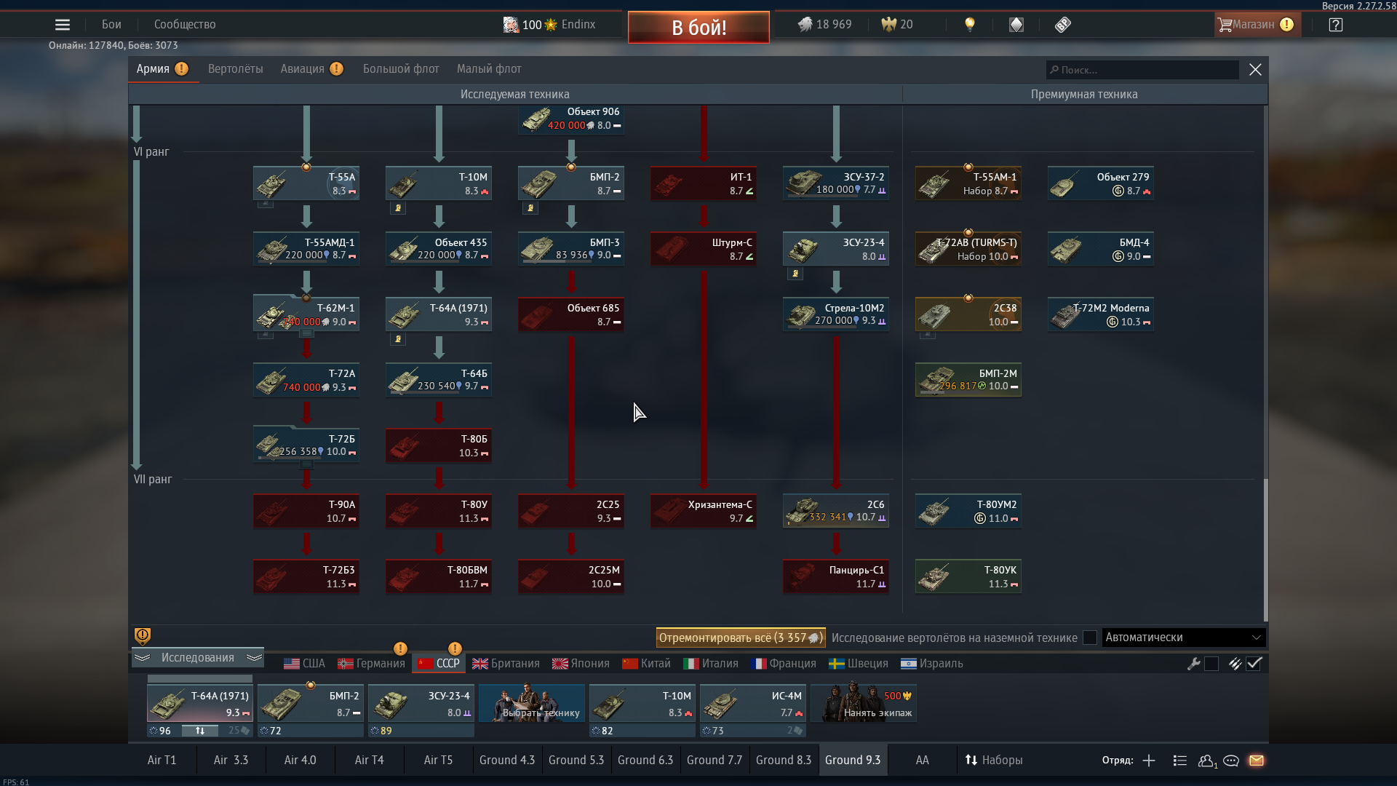This screenshot has height=786, width=1397.
Task: Add squad member with plus icon
Action: point(1149,761)
